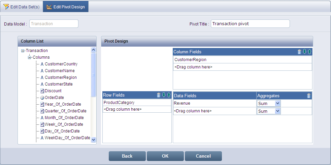331x165 pixels.
Task: Select CustomerCountry in the column list
Action: point(61,64)
